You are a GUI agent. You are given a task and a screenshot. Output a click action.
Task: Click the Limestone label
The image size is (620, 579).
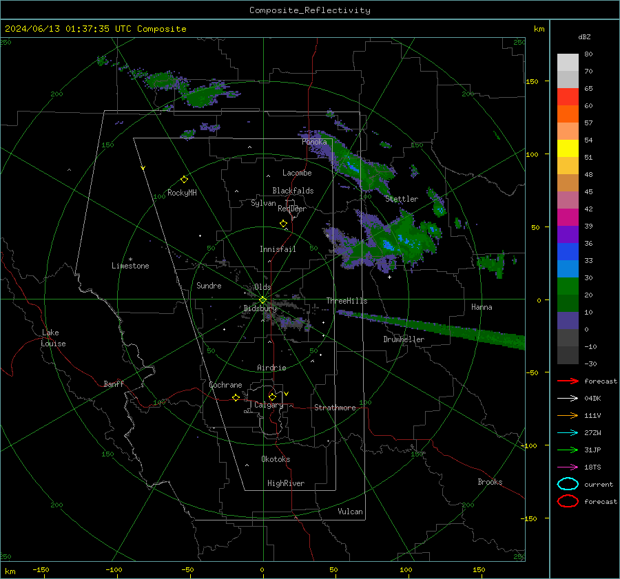tap(130, 266)
